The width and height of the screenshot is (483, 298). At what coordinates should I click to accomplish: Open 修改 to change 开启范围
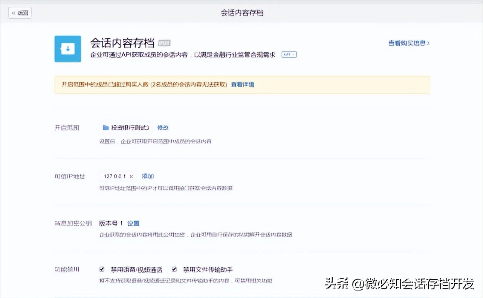click(163, 128)
